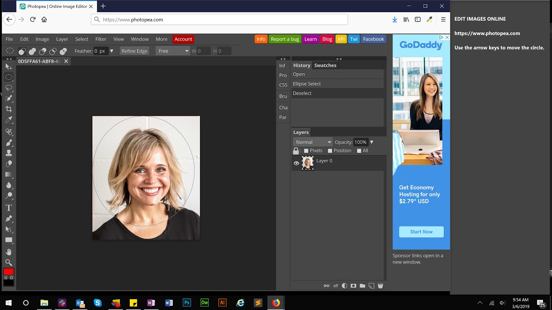Select the Pen tool
552x310 pixels.
click(x=9, y=219)
